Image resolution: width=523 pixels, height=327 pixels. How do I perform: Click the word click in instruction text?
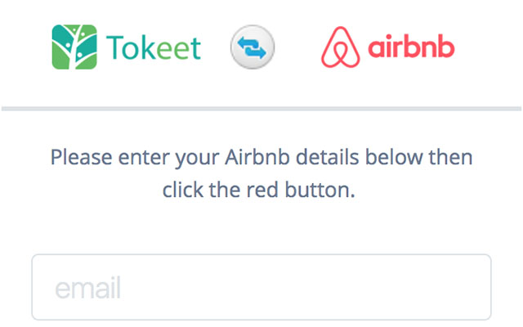click(183, 190)
